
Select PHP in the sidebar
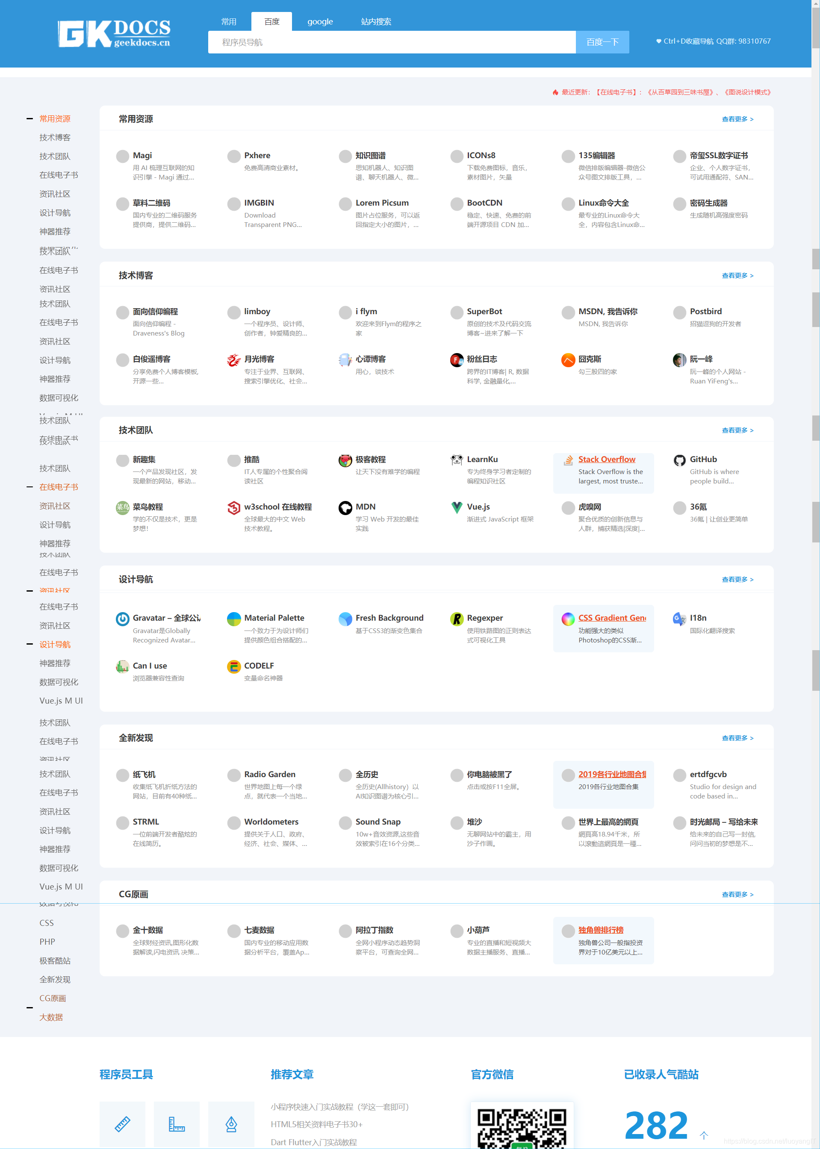47,942
